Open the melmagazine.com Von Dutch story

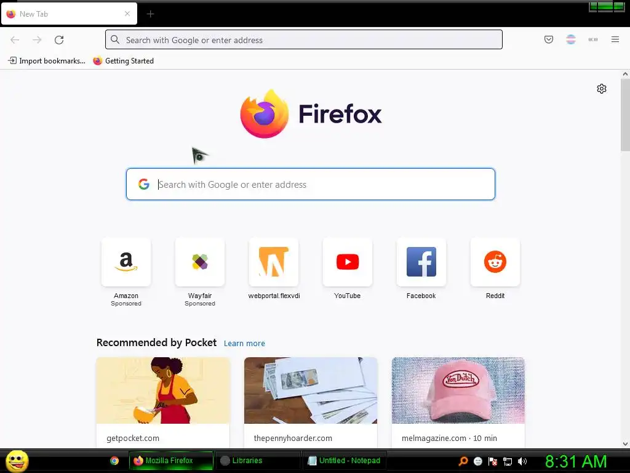click(458, 390)
